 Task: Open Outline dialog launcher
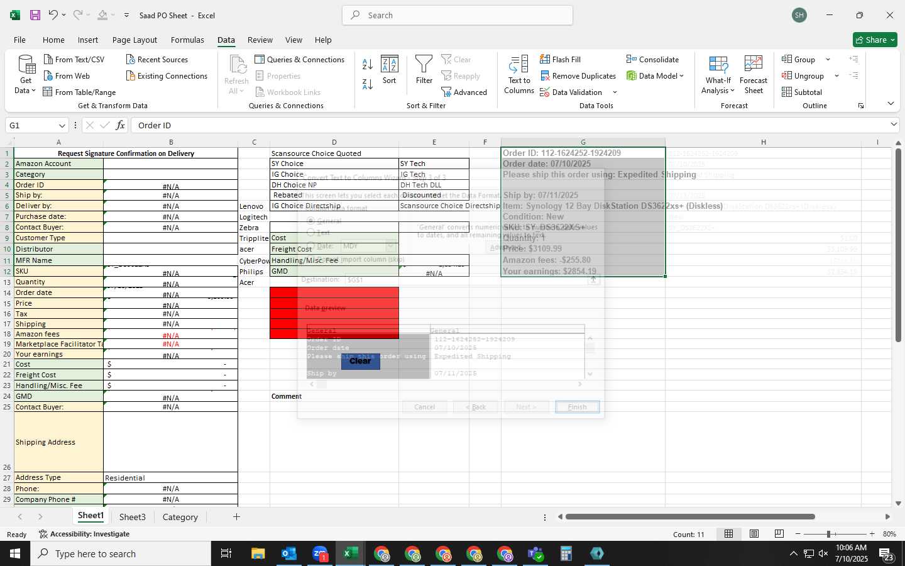pos(861,106)
